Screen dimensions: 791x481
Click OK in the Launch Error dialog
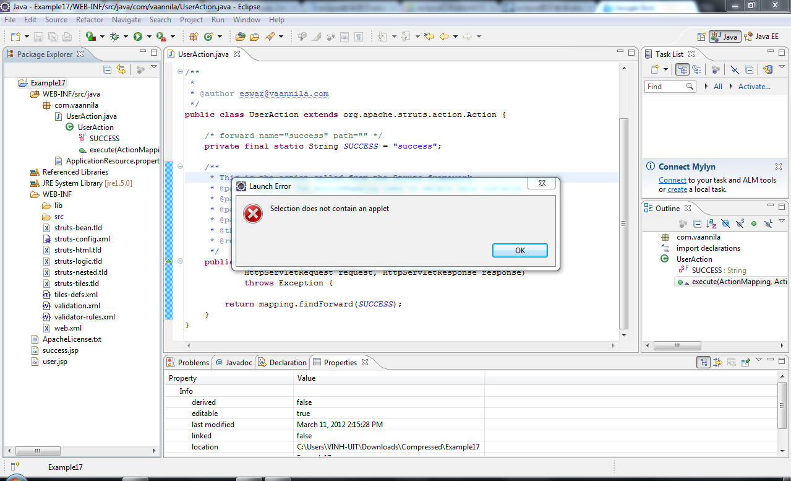(519, 250)
